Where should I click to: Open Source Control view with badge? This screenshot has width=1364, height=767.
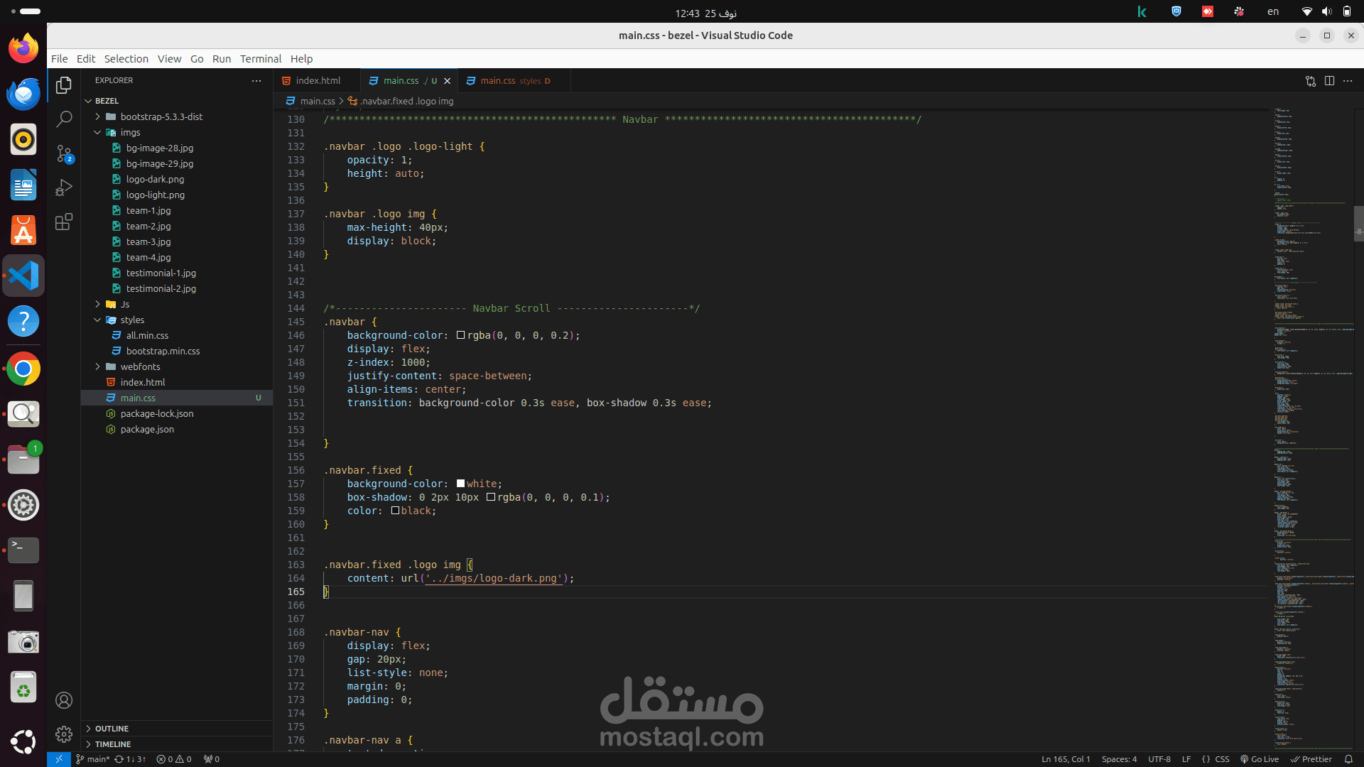[64, 153]
